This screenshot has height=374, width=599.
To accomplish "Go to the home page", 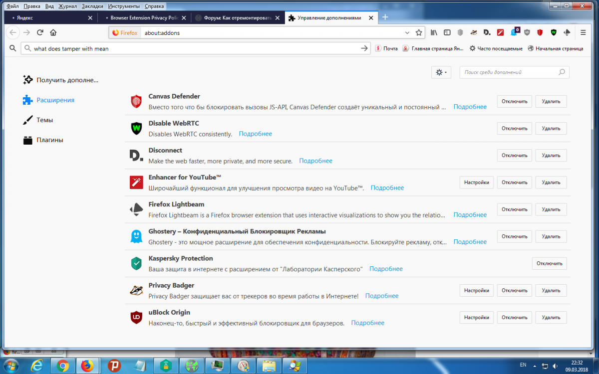I will point(53,32).
